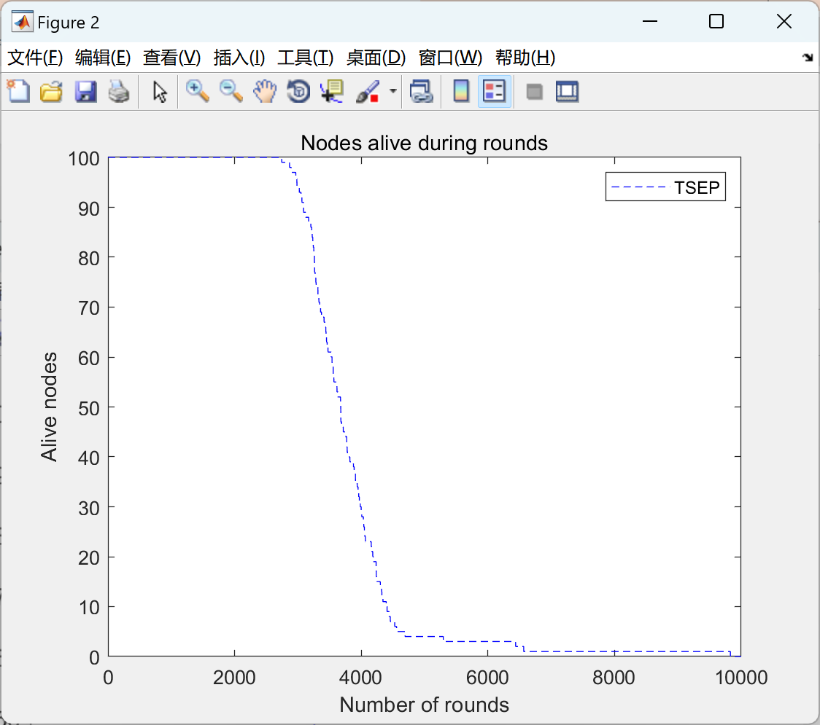
Task: Open the 桌面(D) menu
Action: click(x=376, y=58)
